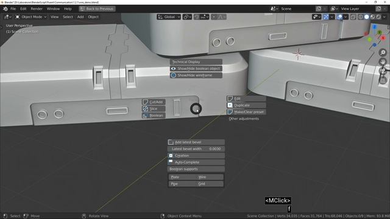Open the Global transform orientation dropdown
The image size is (390, 219).
point(169,17)
